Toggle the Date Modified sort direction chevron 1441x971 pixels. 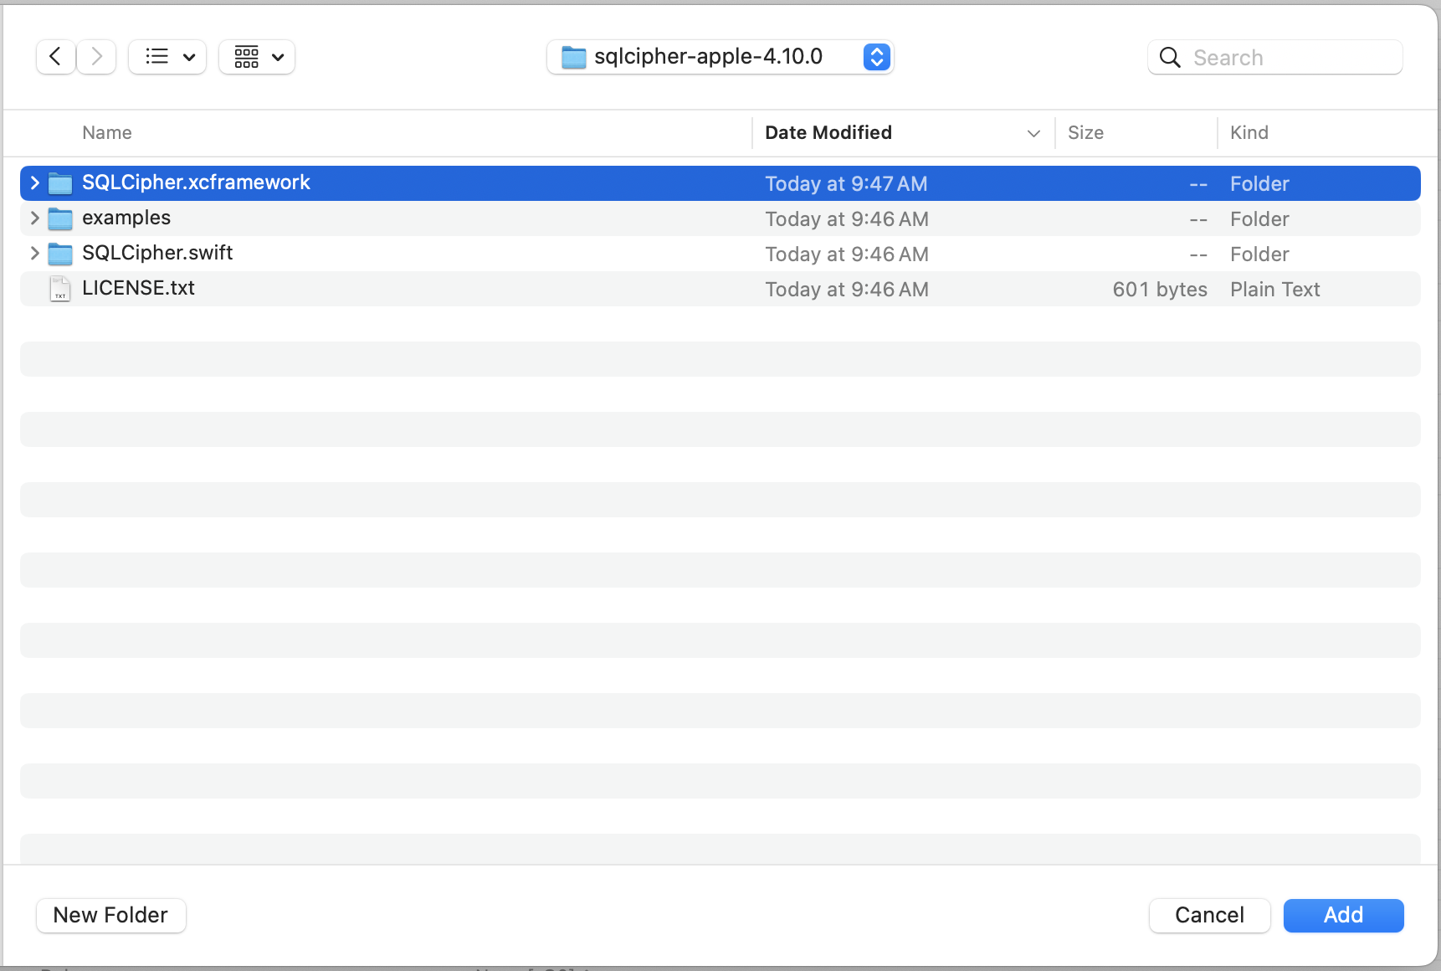tap(1033, 133)
